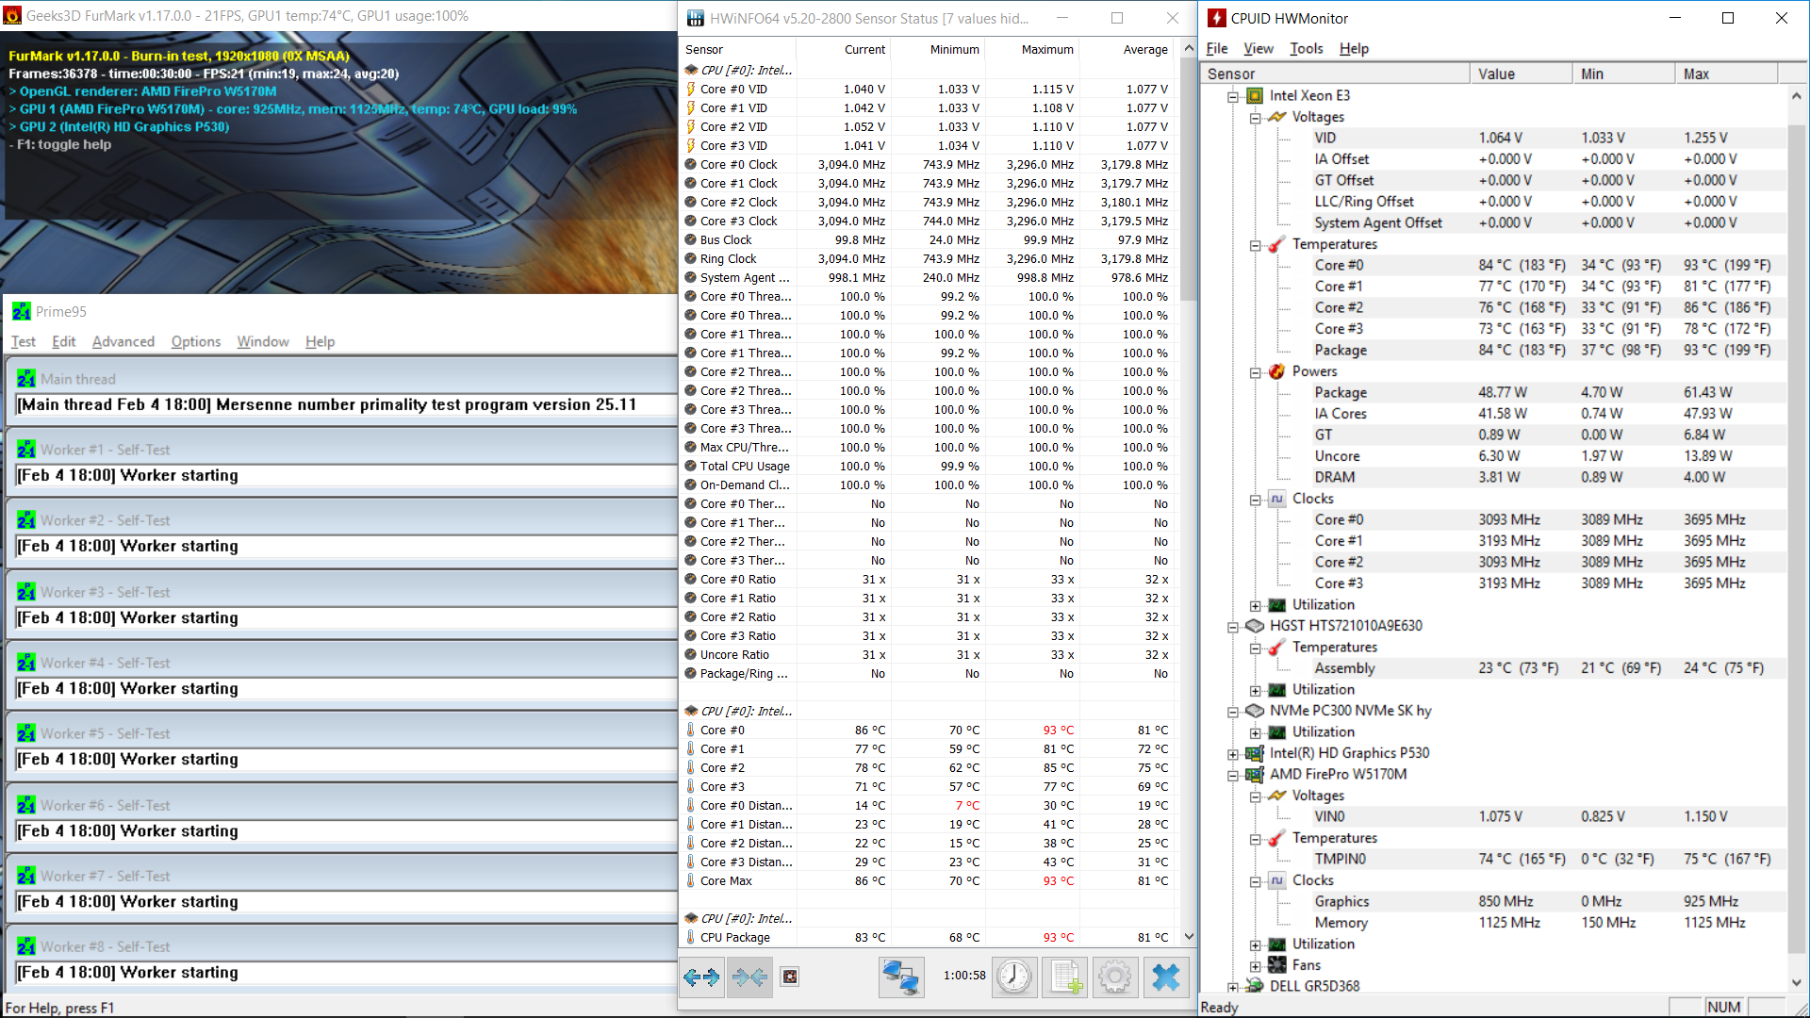Click the AMD FirePro W5170M card icon

[x=1255, y=774]
